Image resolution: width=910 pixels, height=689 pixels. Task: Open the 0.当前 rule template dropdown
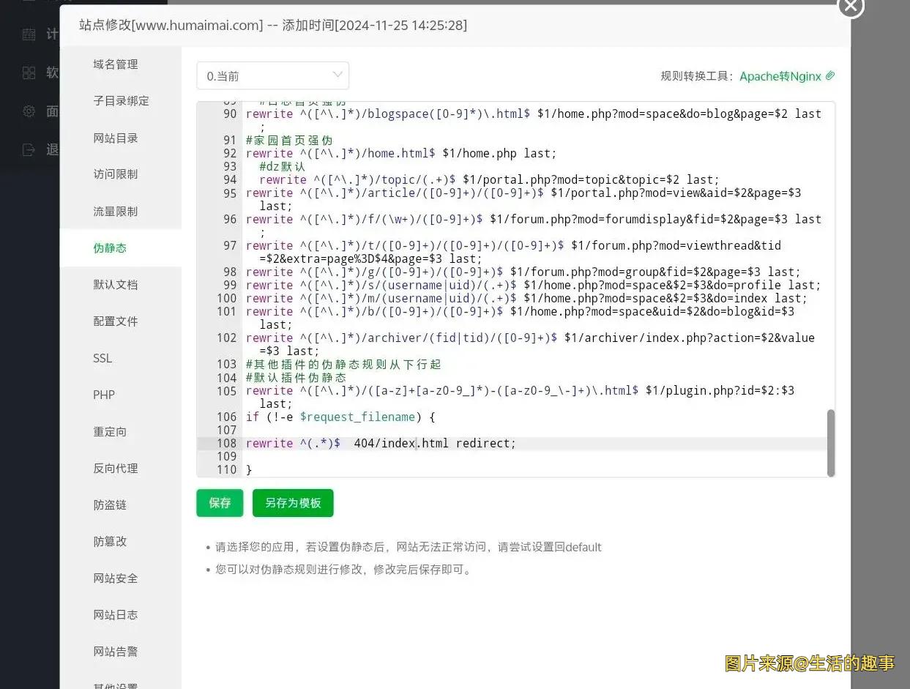272,75
